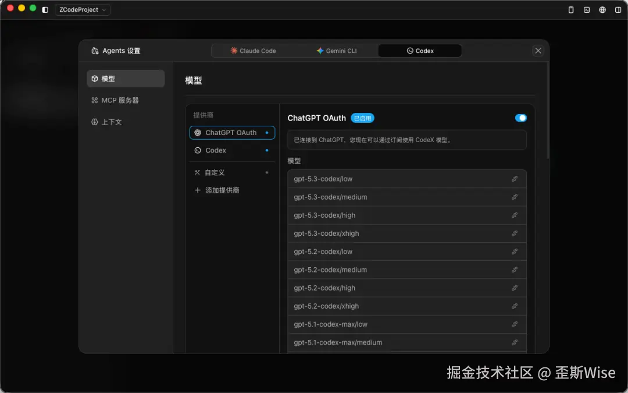Image resolution: width=628 pixels, height=393 pixels.
Task: Close the Agents settings dialog
Action: [x=538, y=51]
